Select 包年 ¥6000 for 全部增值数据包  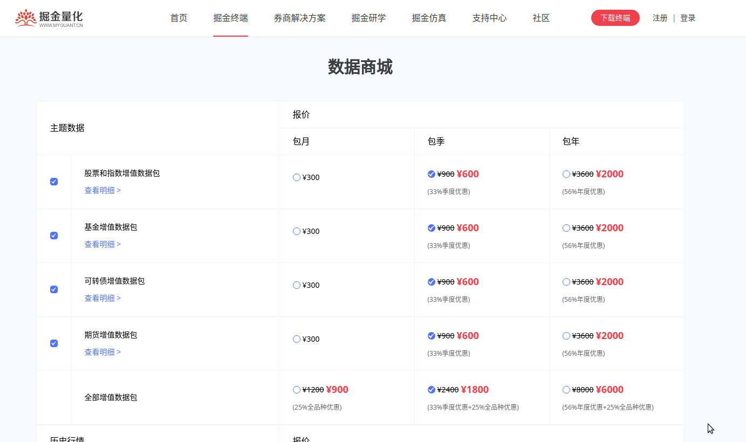coord(566,389)
